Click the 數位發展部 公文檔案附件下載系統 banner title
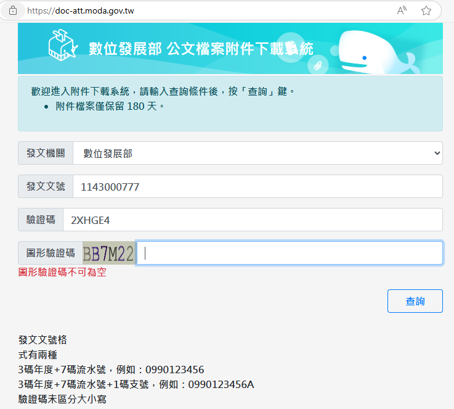The width and height of the screenshot is (454, 409). click(201, 49)
